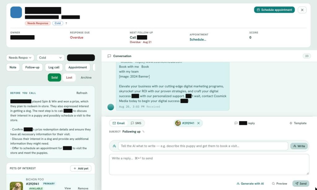
Task: Click Generate with AI
Action: click(250, 184)
